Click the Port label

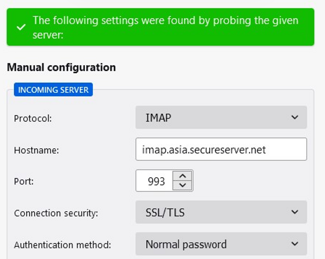click(x=24, y=181)
